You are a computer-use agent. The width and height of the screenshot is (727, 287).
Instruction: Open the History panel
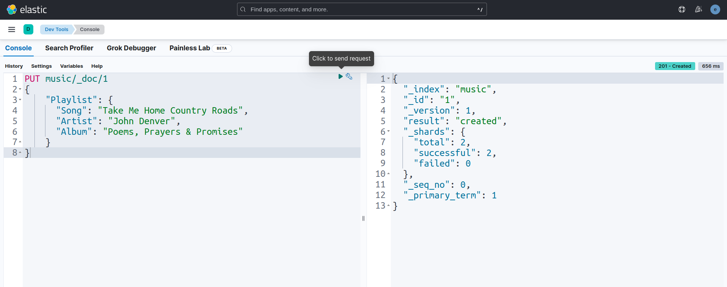click(x=14, y=66)
